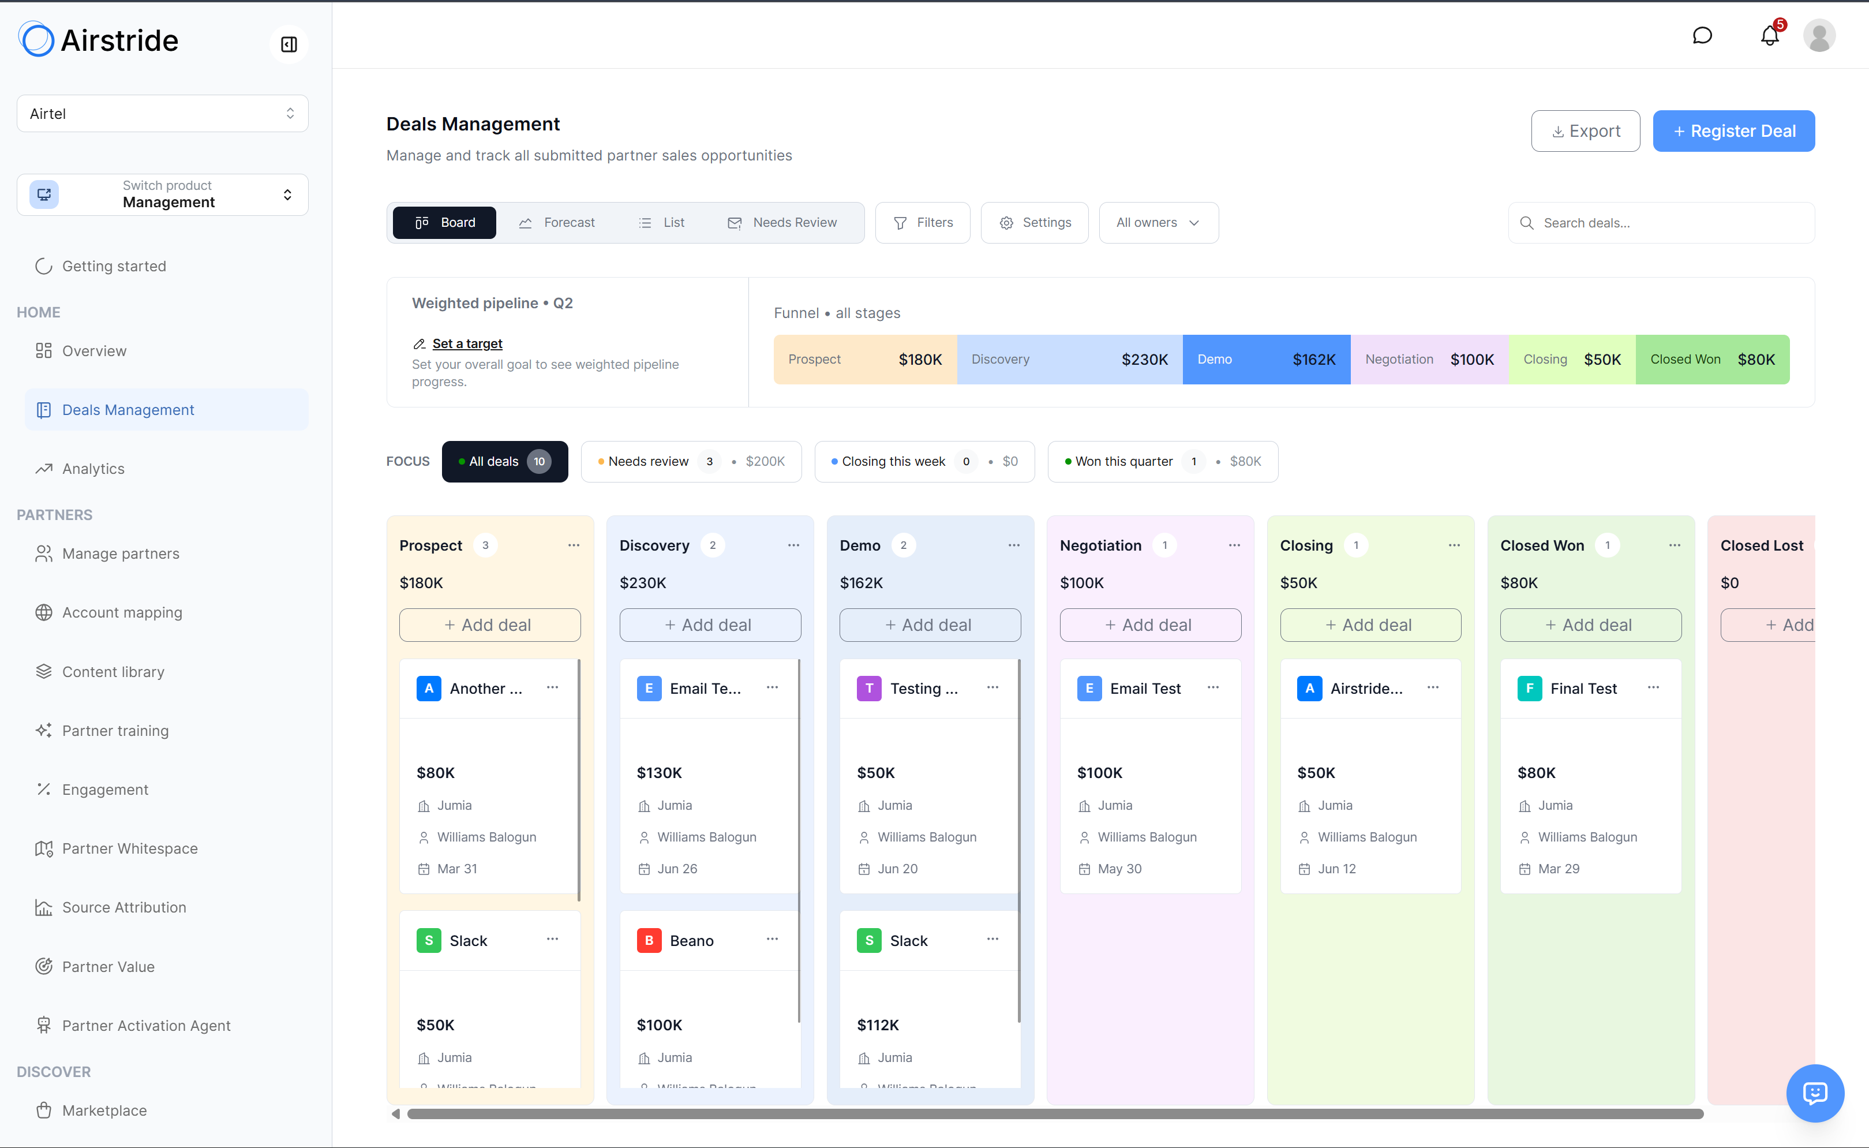Add deal to Closing column
Screen dimensions: 1869x1148
click(x=1370, y=625)
